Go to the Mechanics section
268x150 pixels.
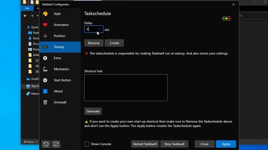click(60, 69)
